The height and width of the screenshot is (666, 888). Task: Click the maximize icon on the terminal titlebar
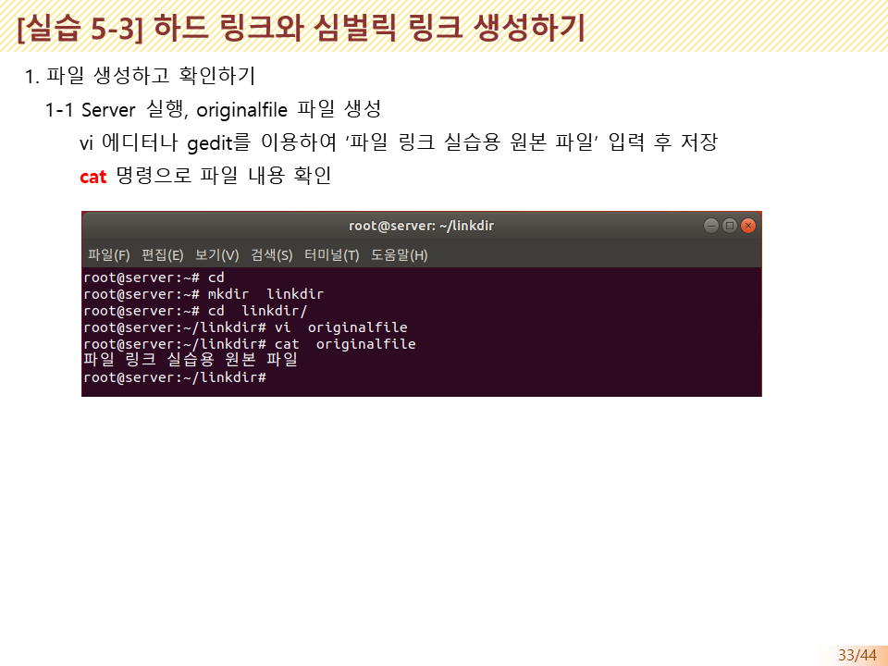click(730, 225)
